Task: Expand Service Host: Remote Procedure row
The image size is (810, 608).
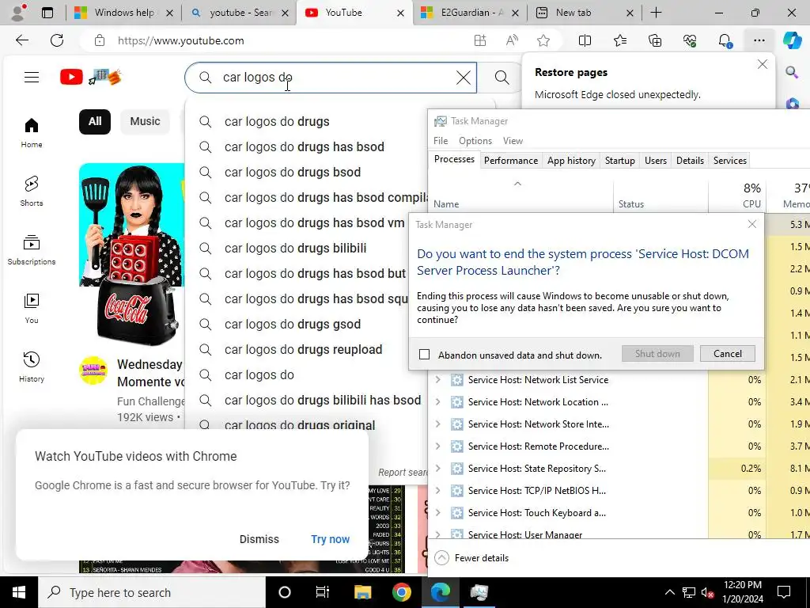Action: (x=437, y=446)
